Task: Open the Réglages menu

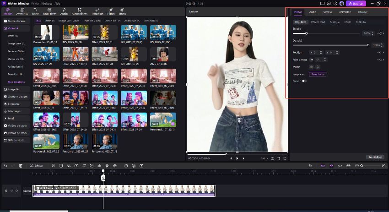Action: coord(47,4)
